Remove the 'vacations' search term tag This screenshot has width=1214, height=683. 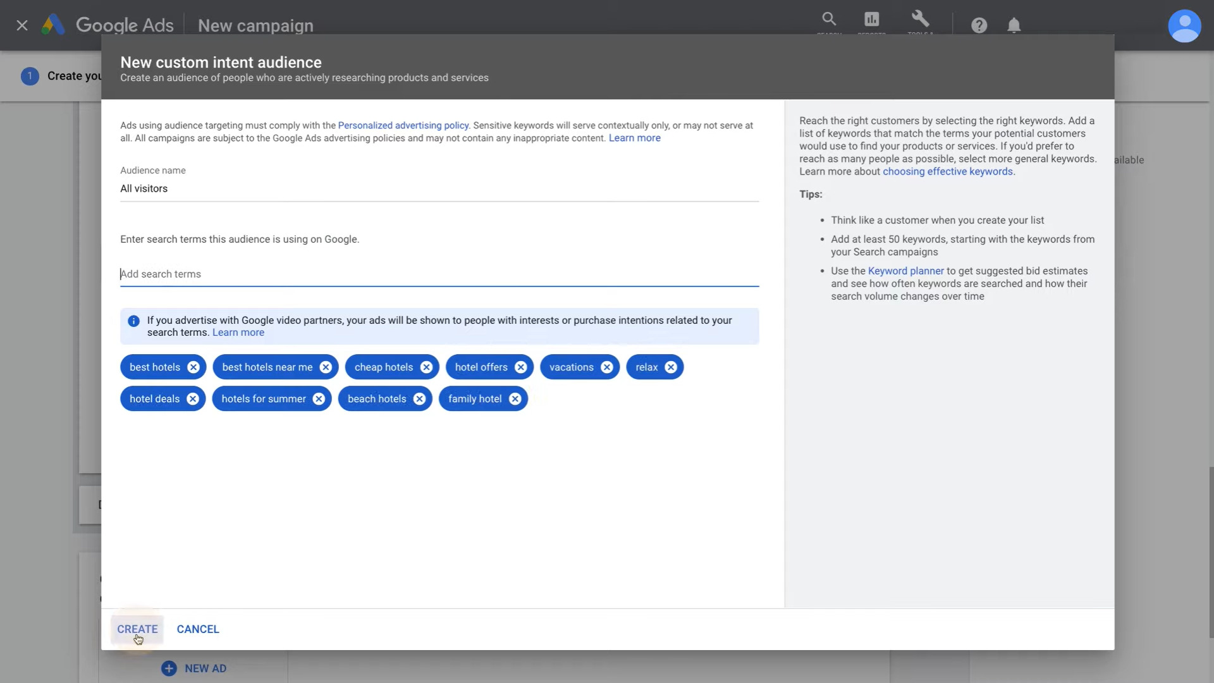pos(607,367)
